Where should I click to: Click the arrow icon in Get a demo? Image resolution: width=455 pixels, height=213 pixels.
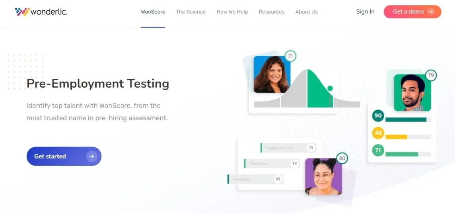point(431,12)
